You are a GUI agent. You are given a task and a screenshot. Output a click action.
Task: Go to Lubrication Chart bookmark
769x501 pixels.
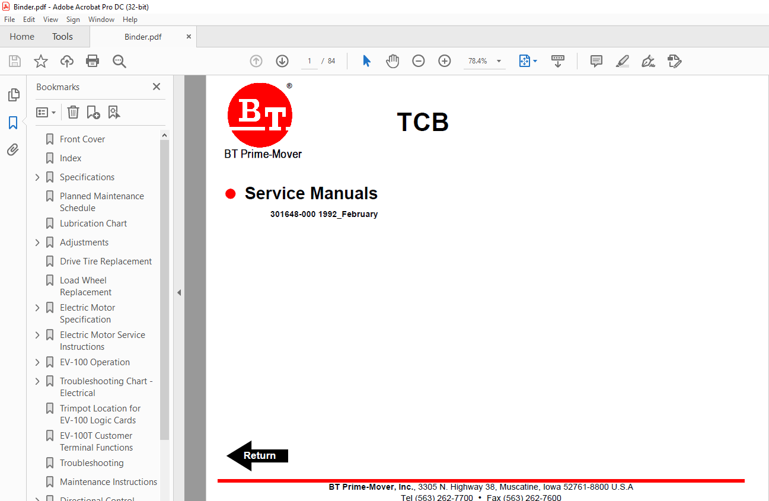click(93, 224)
